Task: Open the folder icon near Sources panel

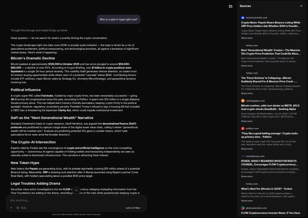Action: 230,6
